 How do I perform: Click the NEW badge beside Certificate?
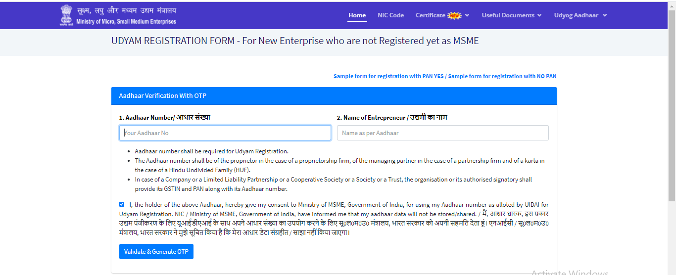454,15
